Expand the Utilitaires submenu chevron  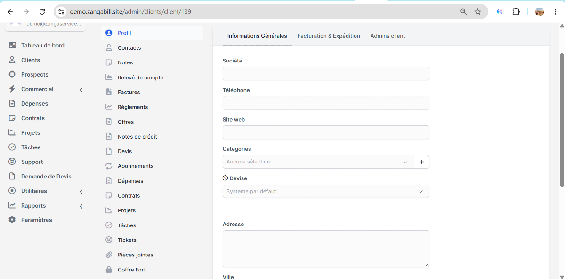(81, 192)
